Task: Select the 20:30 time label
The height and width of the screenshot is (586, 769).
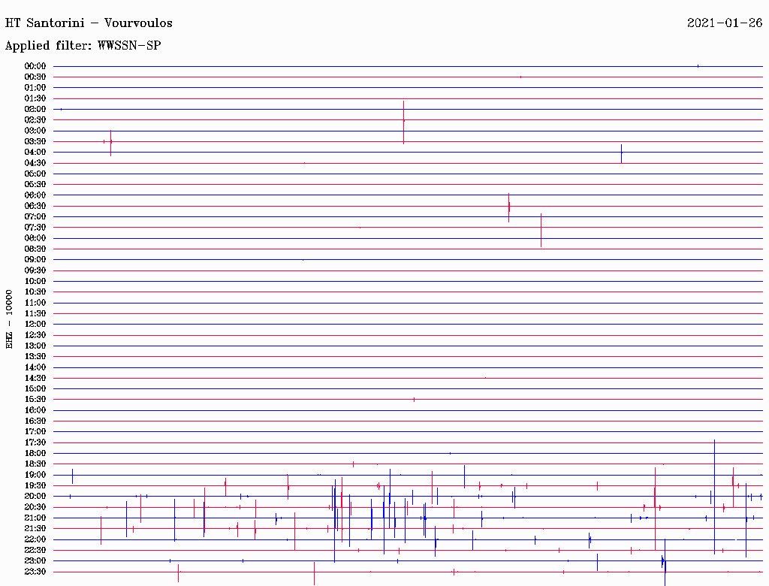Action: tap(35, 506)
